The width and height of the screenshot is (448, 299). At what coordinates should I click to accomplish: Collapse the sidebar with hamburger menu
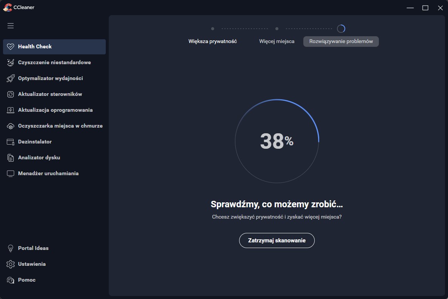(x=11, y=26)
